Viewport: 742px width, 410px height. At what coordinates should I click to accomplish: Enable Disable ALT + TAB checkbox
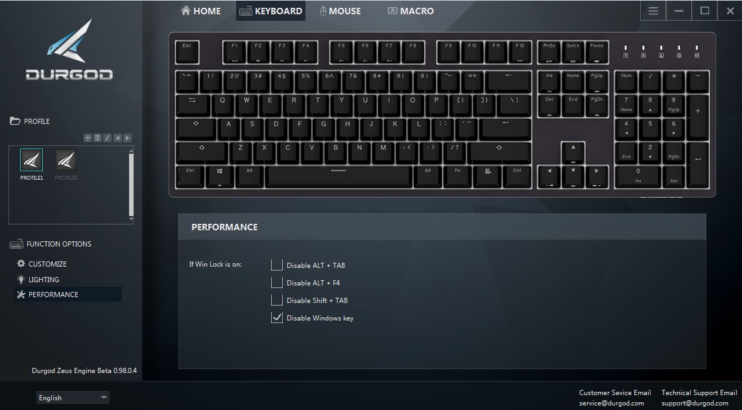tap(277, 265)
